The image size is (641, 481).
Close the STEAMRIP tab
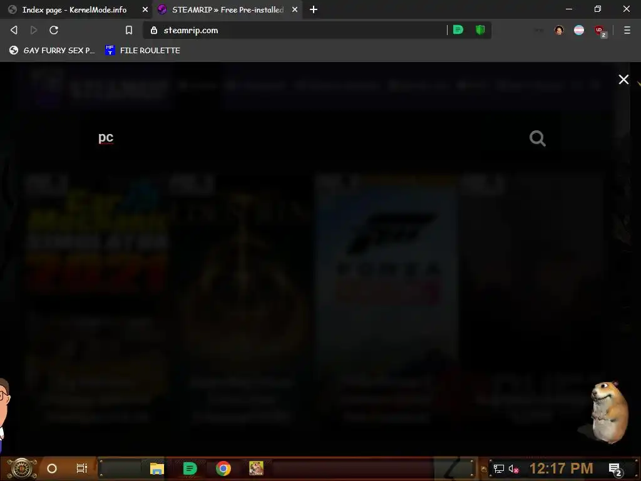click(295, 9)
